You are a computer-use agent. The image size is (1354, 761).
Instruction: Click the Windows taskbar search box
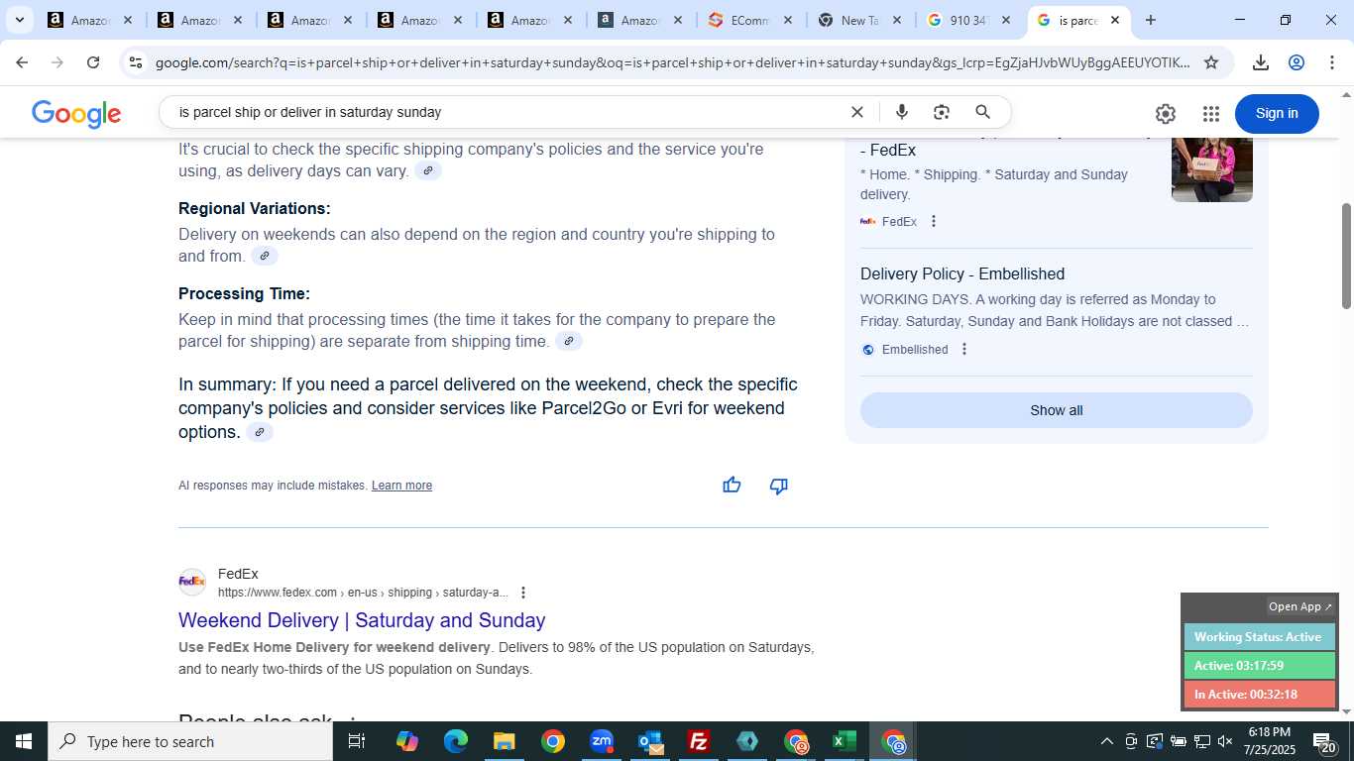click(x=190, y=741)
